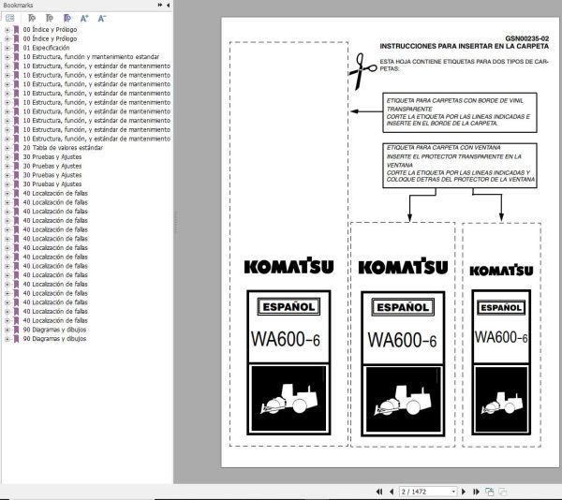Expand the last 90 Diagramas y dibujos bookmark
Viewport: 562px width, 500px height.
[7, 339]
